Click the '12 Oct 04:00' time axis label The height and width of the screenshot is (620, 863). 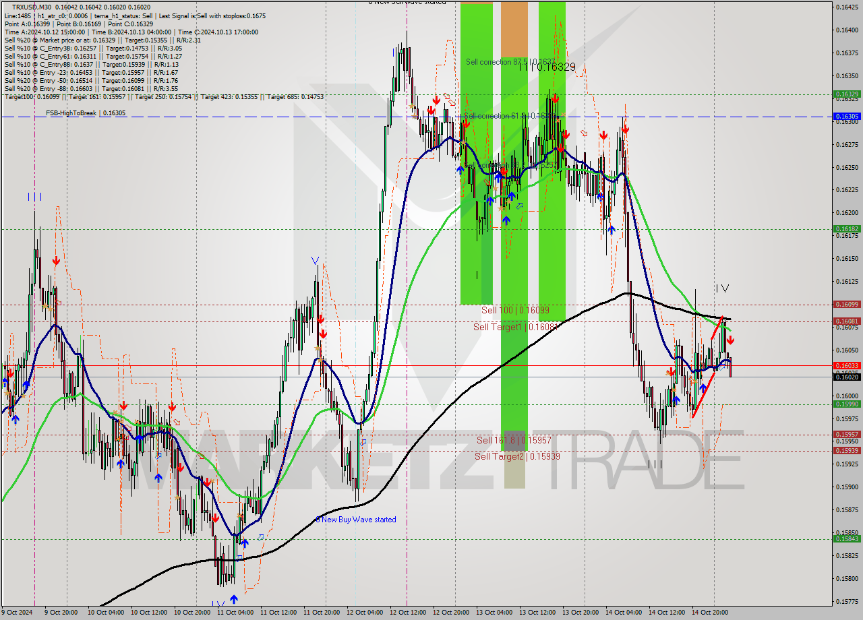pos(365,613)
